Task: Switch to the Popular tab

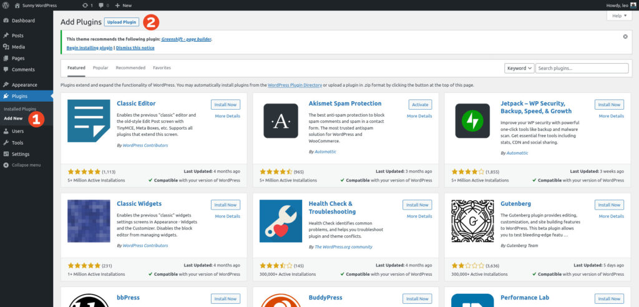Action: click(100, 67)
